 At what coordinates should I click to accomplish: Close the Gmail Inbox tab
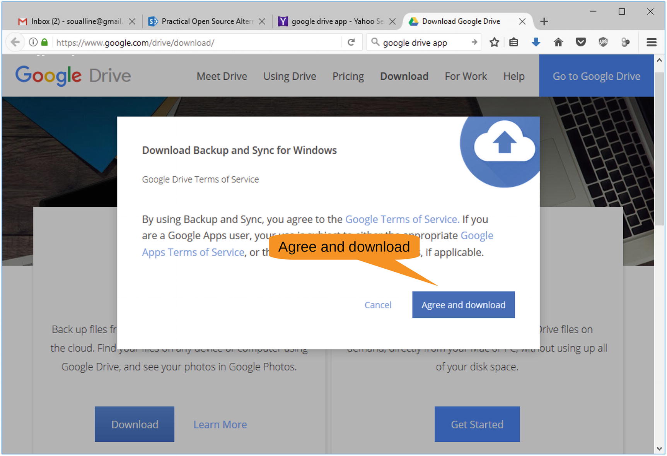click(x=132, y=21)
